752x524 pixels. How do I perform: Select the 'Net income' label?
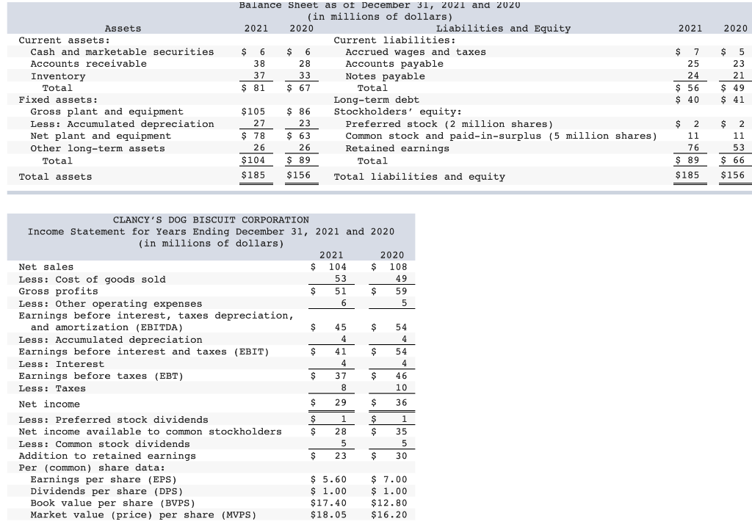click(49, 404)
